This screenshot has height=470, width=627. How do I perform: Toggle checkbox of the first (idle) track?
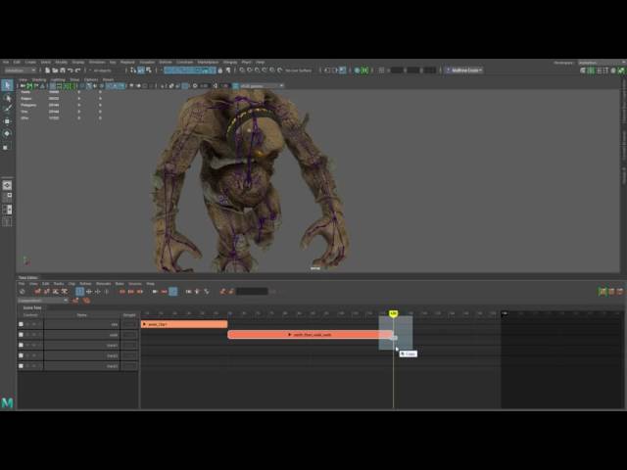point(21,324)
